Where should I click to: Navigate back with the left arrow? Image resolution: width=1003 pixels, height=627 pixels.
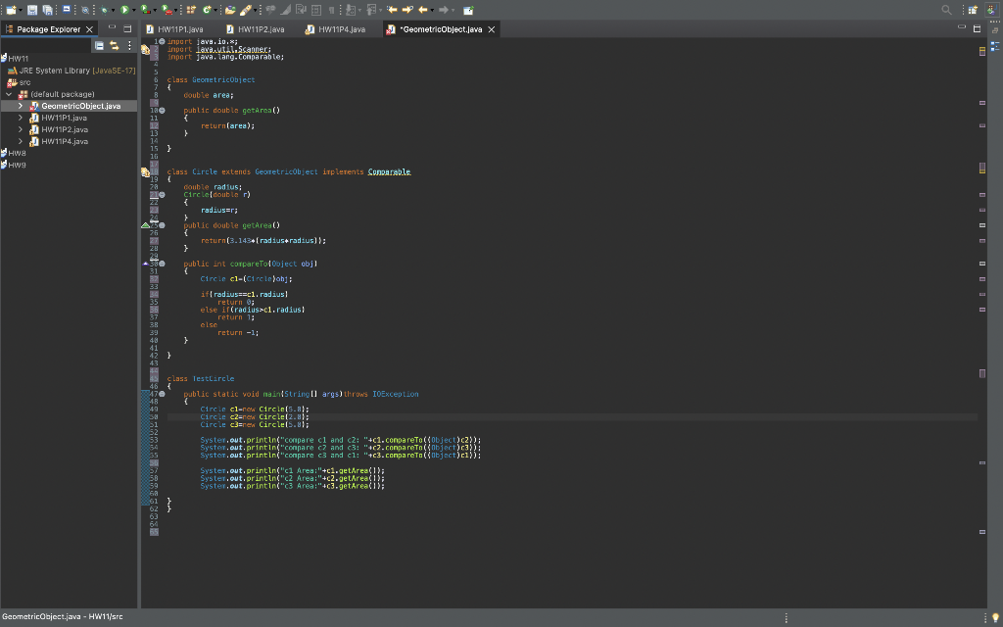click(x=423, y=10)
